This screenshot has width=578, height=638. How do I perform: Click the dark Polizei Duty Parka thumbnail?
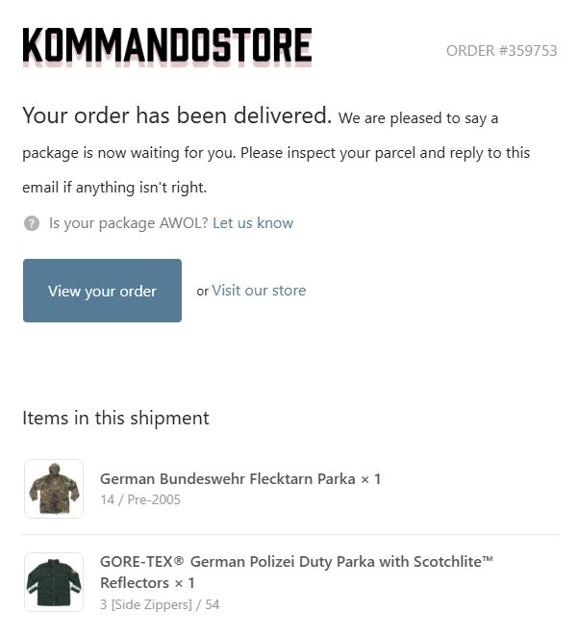click(x=54, y=582)
